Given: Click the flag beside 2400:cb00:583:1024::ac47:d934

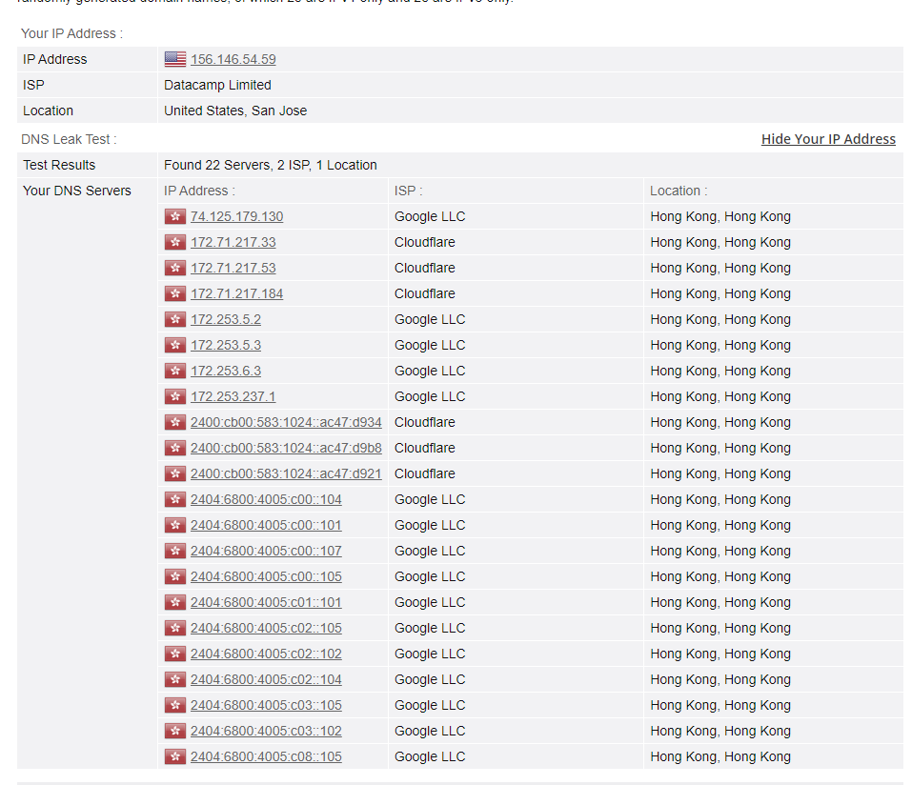Looking at the screenshot, I should (175, 422).
